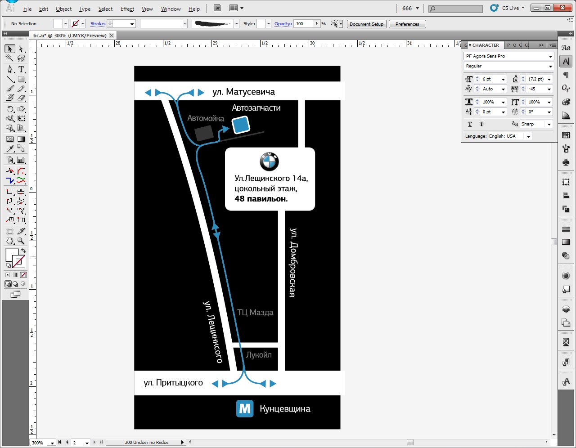Select the Zoom magnifier tool

point(21,241)
